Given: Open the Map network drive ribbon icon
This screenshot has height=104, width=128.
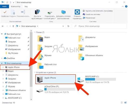Looking at the screenshot, I should (x=50, y=12).
